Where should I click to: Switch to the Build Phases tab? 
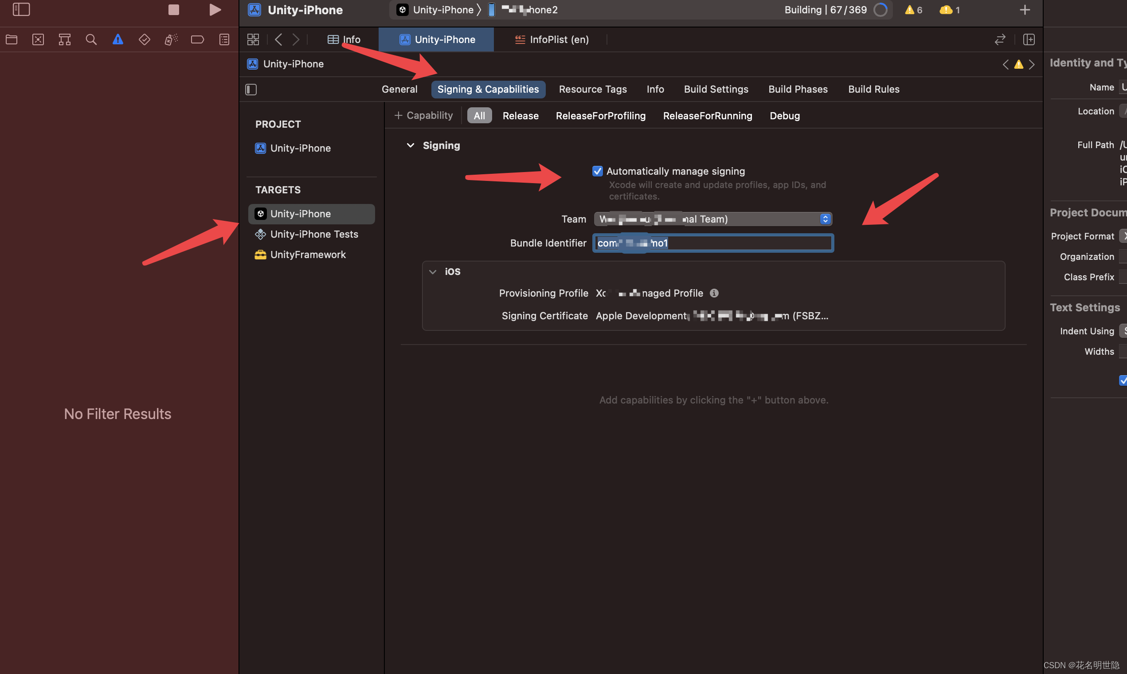798,89
